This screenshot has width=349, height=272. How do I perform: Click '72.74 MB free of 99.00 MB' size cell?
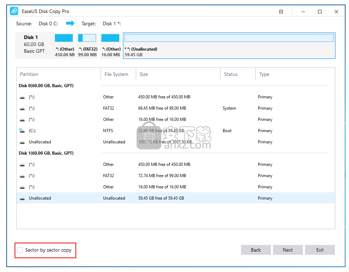tap(162, 176)
